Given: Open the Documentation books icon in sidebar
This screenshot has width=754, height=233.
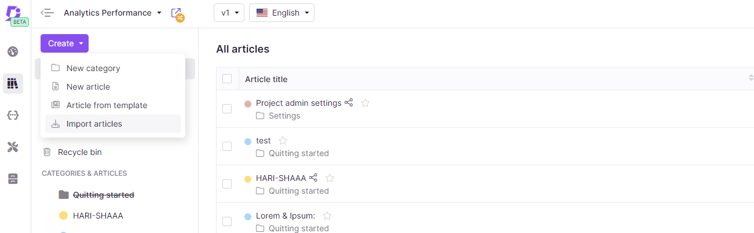Looking at the screenshot, I should coord(13,83).
